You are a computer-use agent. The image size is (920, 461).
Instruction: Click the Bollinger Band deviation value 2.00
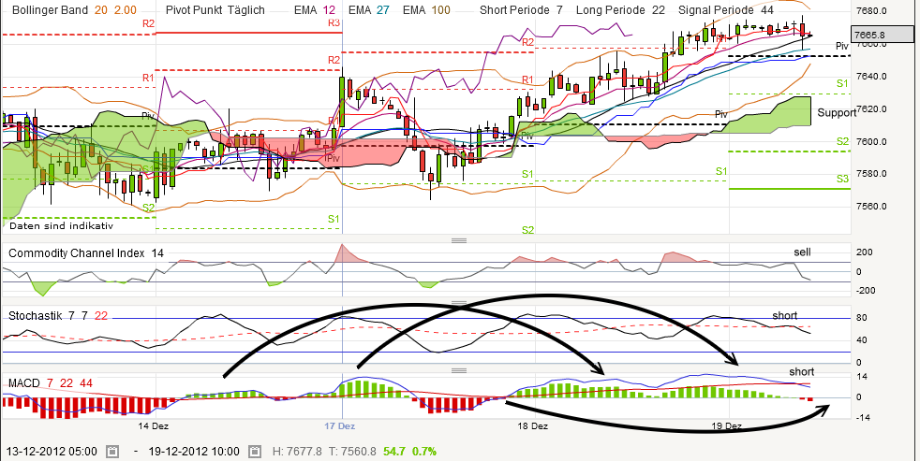pos(125,10)
